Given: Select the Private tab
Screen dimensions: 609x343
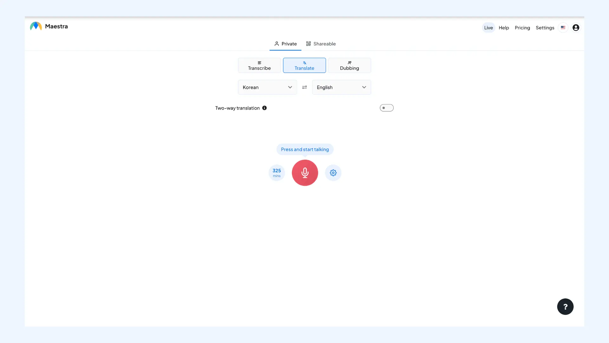Looking at the screenshot, I should pyautogui.click(x=285, y=44).
